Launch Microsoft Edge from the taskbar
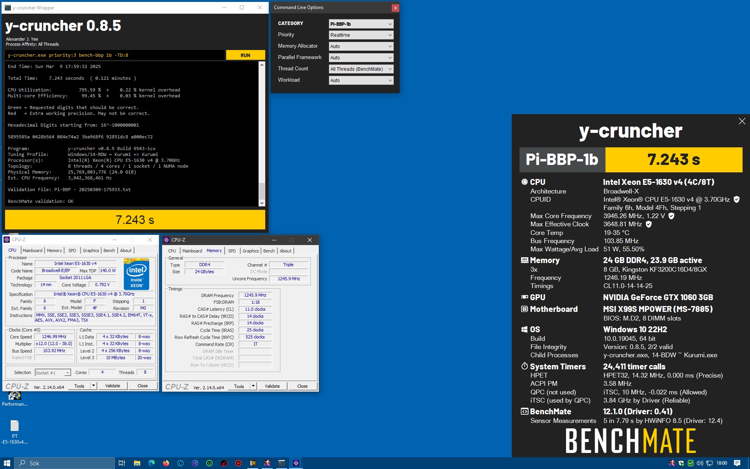 coord(152,463)
